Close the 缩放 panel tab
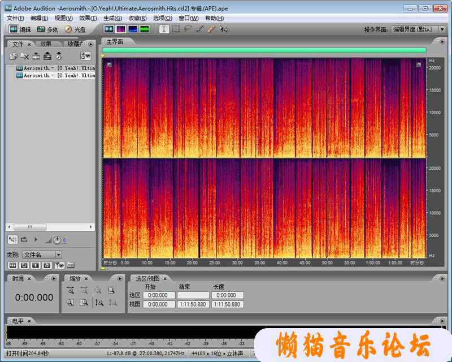452x362 pixels. pyautogui.click(x=86, y=279)
